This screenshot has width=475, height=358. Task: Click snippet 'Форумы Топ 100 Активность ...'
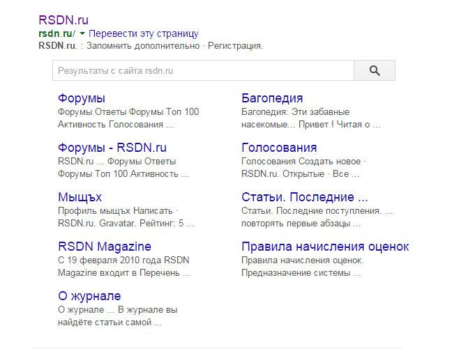(x=123, y=174)
